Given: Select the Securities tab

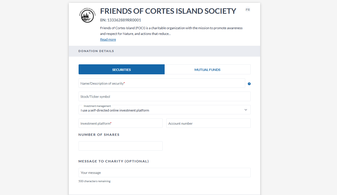Looking at the screenshot, I should point(121,69).
